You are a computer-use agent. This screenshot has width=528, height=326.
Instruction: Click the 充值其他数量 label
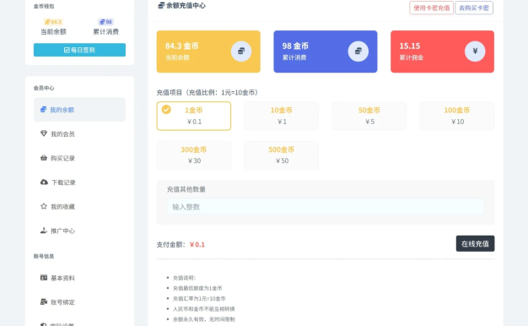tap(186, 189)
